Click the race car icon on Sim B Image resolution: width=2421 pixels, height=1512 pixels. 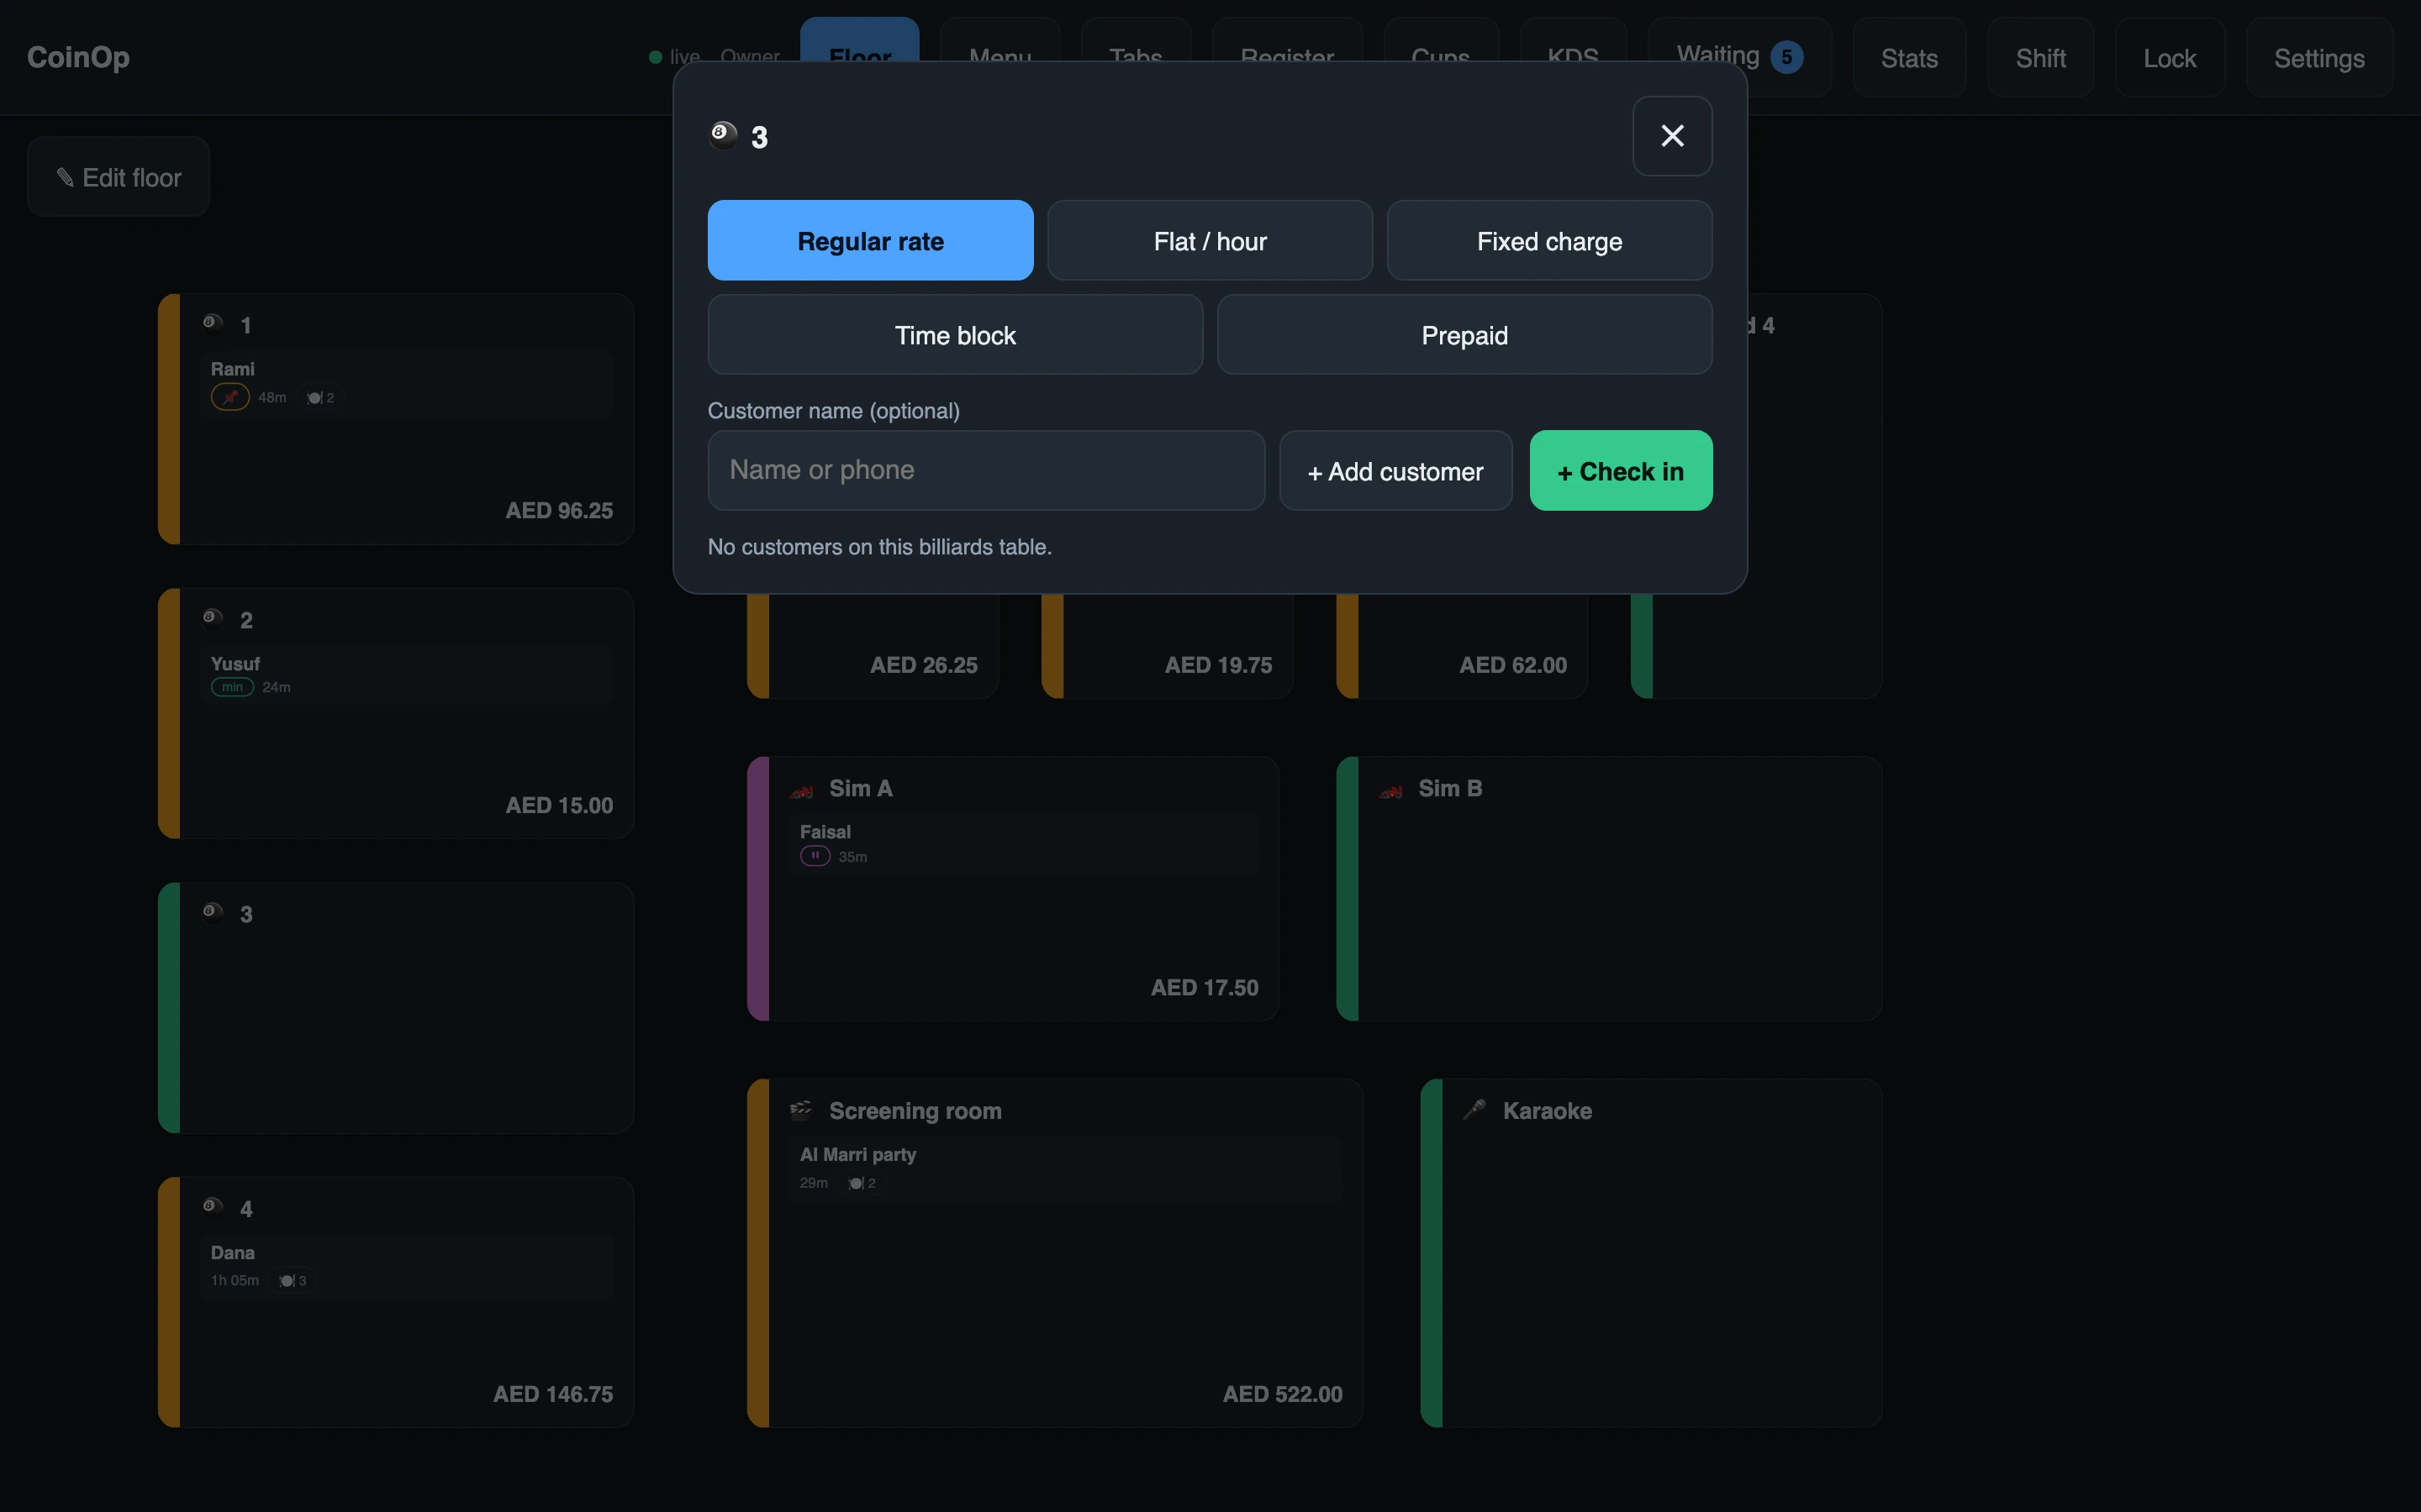pos(1390,791)
